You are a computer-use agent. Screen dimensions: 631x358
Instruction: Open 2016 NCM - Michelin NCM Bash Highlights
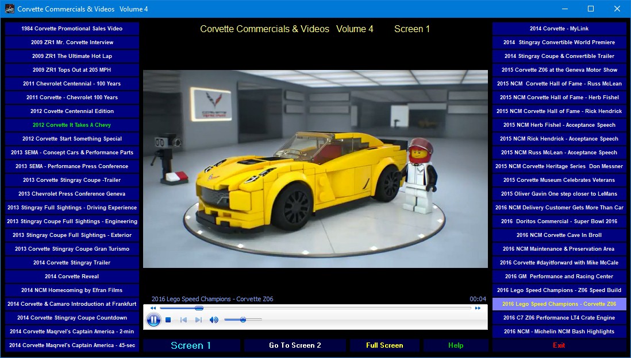click(x=559, y=332)
